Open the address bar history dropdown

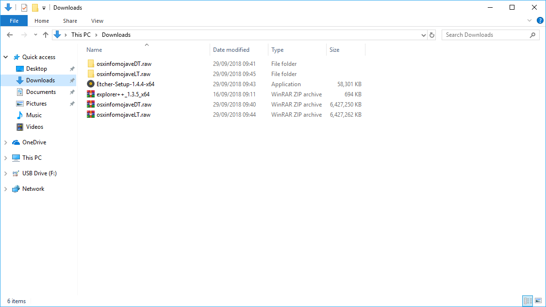[424, 35]
